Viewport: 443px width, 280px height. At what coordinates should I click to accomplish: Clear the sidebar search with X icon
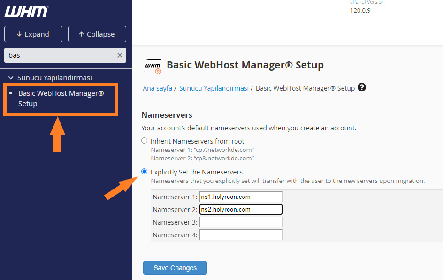[120, 55]
